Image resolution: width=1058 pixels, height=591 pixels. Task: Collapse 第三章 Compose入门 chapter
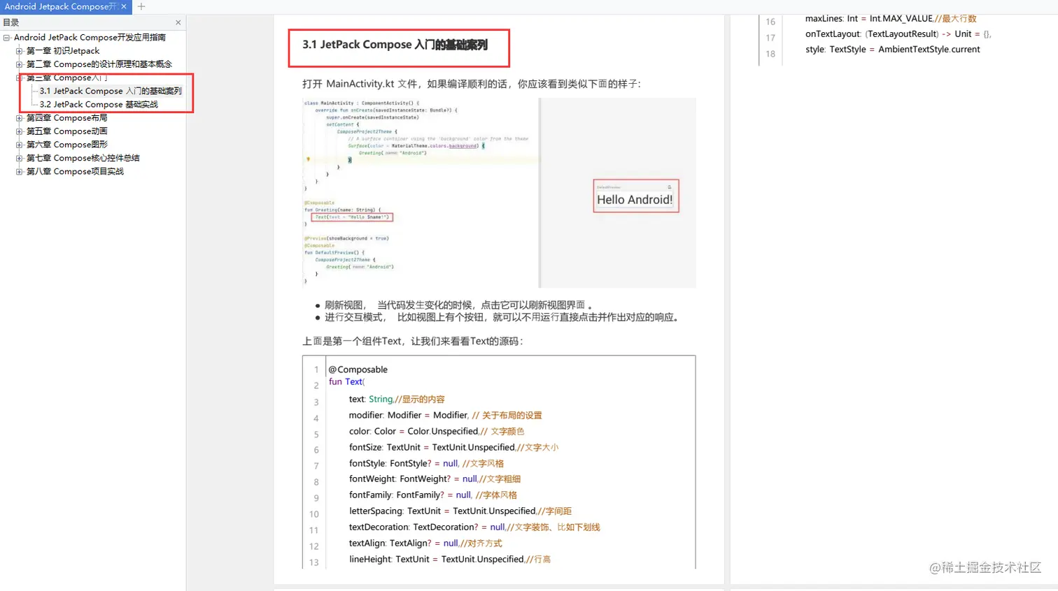[20, 77]
